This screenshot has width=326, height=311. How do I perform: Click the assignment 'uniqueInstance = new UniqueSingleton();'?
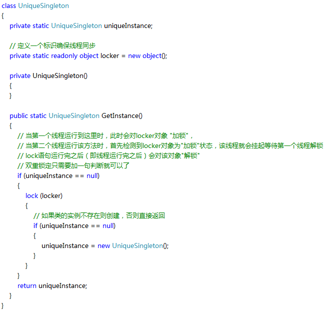click(105, 245)
